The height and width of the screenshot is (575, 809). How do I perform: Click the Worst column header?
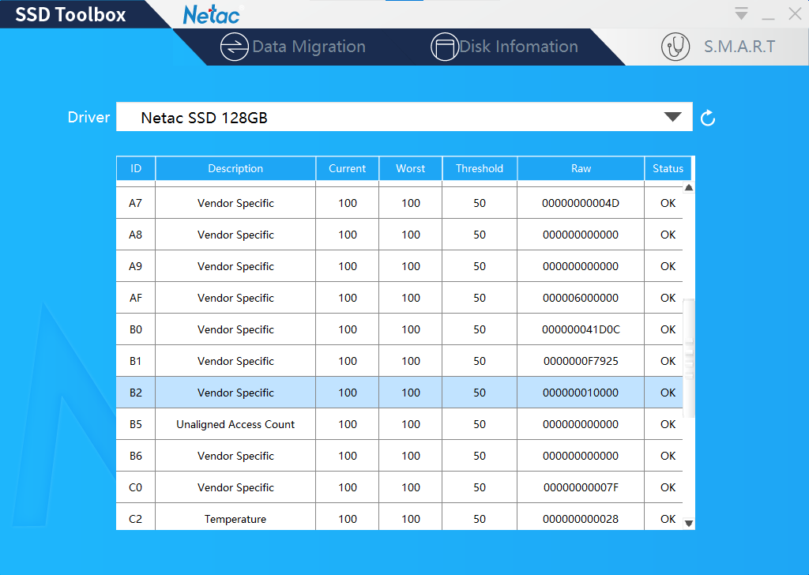click(411, 169)
